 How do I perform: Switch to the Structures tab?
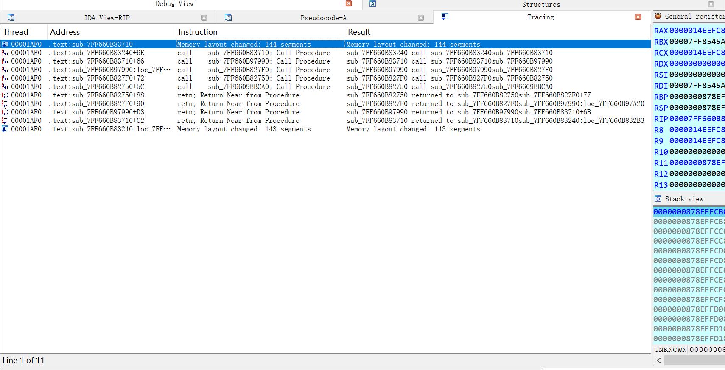pyautogui.click(x=541, y=4)
